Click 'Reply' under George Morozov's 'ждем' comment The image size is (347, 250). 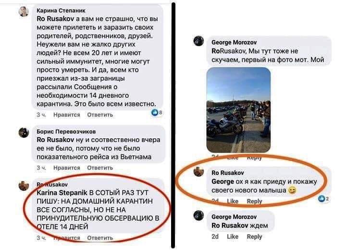(255, 237)
